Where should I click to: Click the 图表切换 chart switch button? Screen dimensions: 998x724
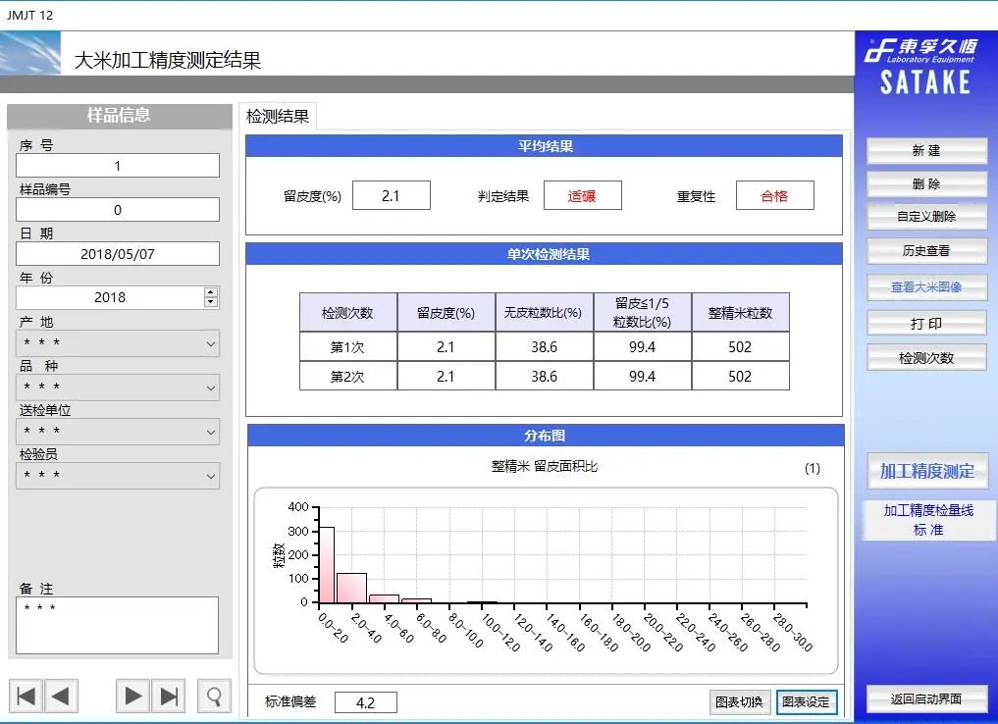(739, 702)
